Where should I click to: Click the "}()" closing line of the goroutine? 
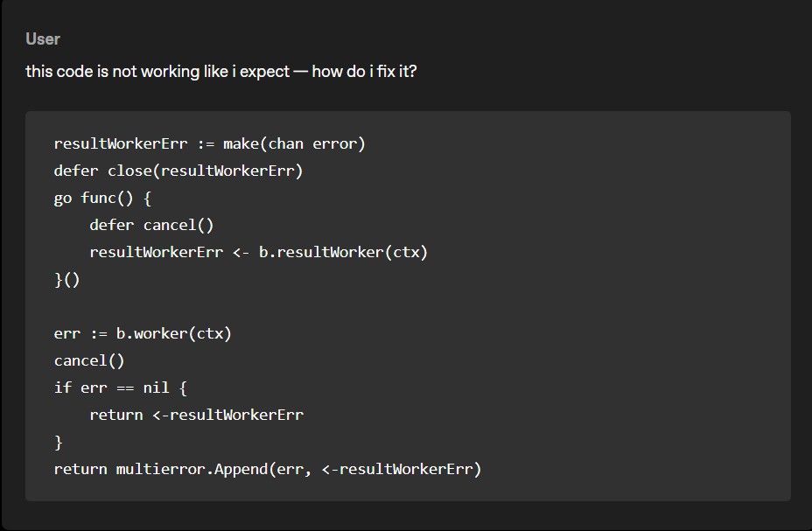66,279
